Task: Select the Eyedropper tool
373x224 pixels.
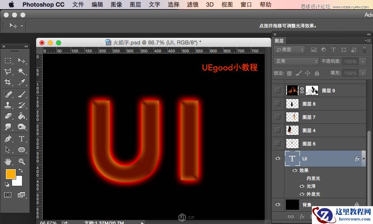Action: pyautogui.click(x=22, y=82)
